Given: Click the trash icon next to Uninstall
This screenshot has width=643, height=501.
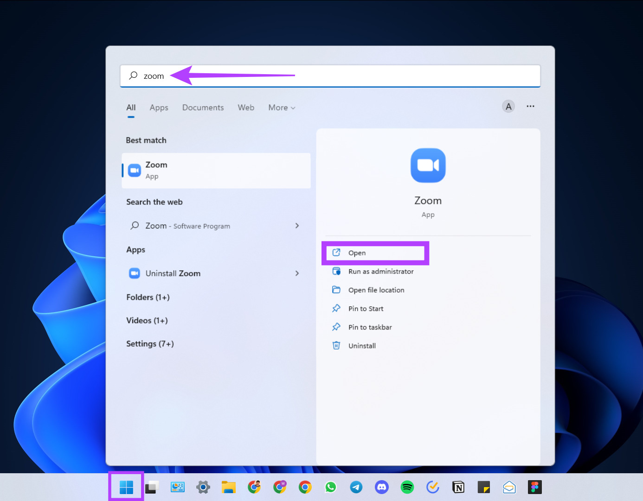Looking at the screenshot, I should pos(336,345).
